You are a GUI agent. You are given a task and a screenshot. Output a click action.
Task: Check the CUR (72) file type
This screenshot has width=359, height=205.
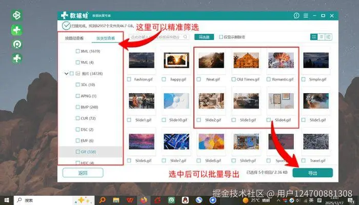[x=77, y=118]
